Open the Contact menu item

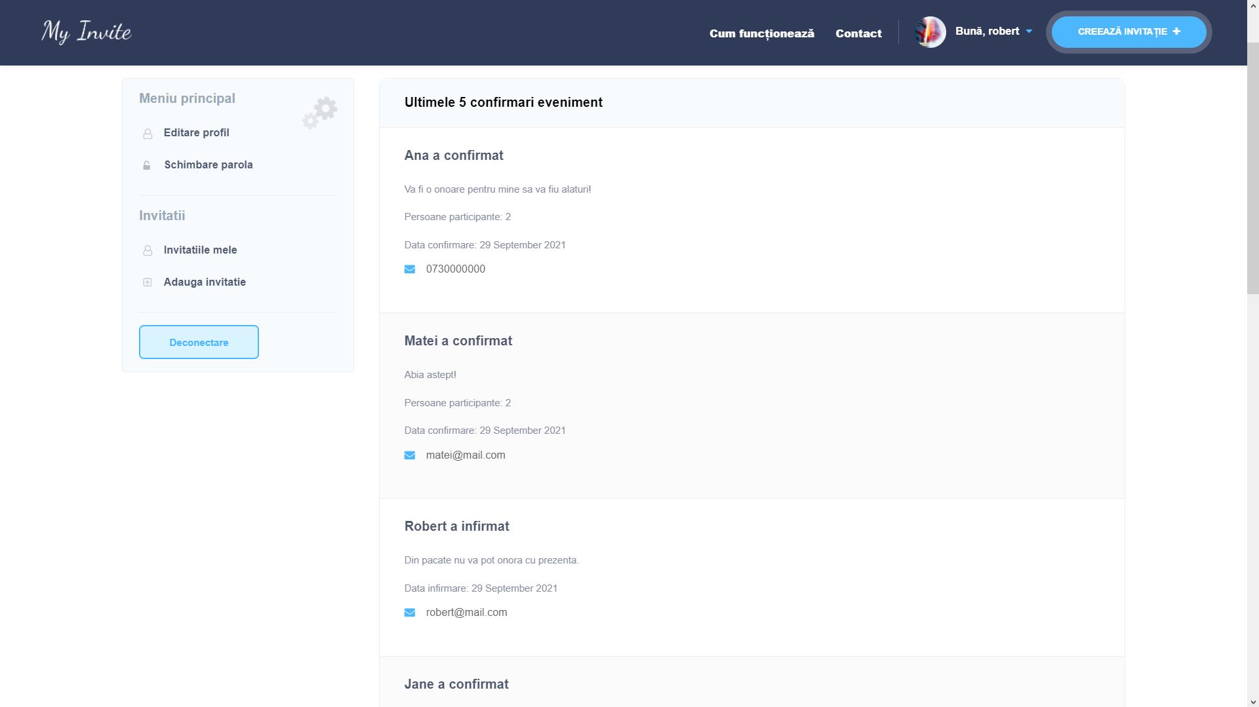click(858, 33)
